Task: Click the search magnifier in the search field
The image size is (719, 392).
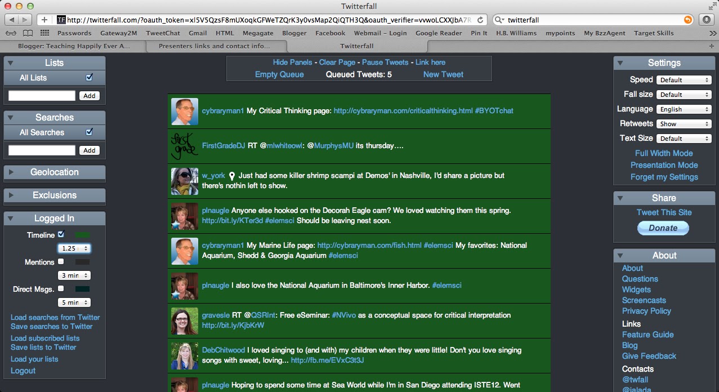Action: [500, 20]
